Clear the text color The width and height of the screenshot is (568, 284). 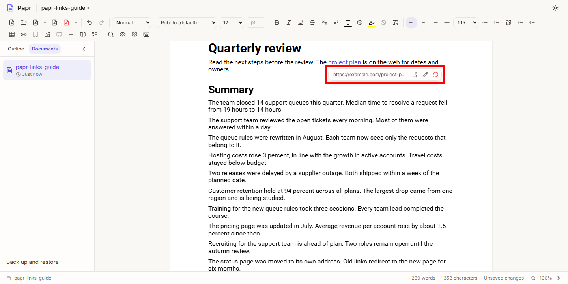pos(360,22)
